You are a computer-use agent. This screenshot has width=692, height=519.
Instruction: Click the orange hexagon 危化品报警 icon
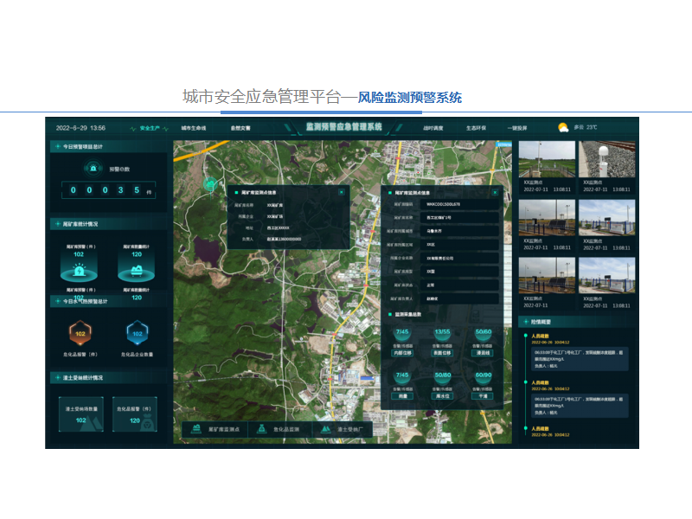[80, 333]
